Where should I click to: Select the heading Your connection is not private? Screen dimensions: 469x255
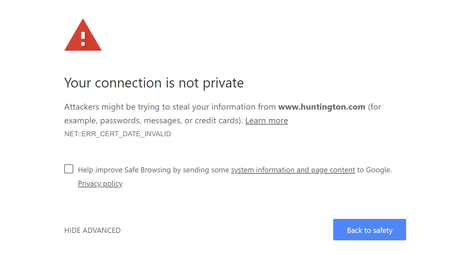pyautogui.click(x=154, y=83)
